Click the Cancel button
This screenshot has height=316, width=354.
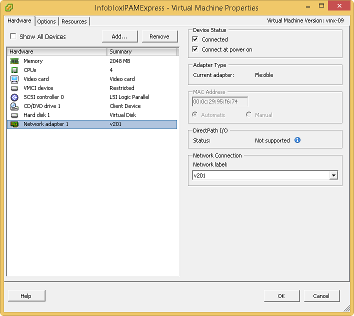click(x=321, y=295)
